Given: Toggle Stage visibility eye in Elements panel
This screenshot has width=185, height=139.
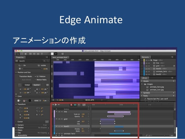Looking at the screenshot, I should click(x=146, y=60).
